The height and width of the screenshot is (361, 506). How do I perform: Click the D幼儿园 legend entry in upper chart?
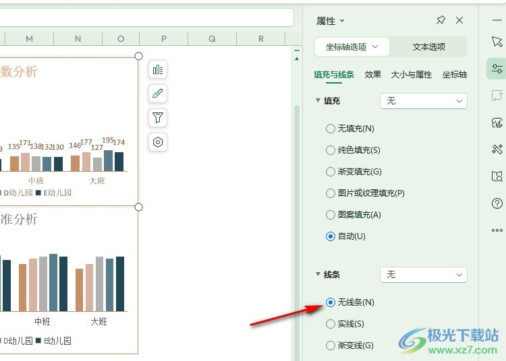tap(16, 193)
